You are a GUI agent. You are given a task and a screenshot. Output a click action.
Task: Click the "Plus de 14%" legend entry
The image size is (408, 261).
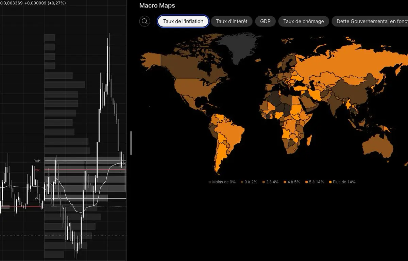click(x=342, y=182)
